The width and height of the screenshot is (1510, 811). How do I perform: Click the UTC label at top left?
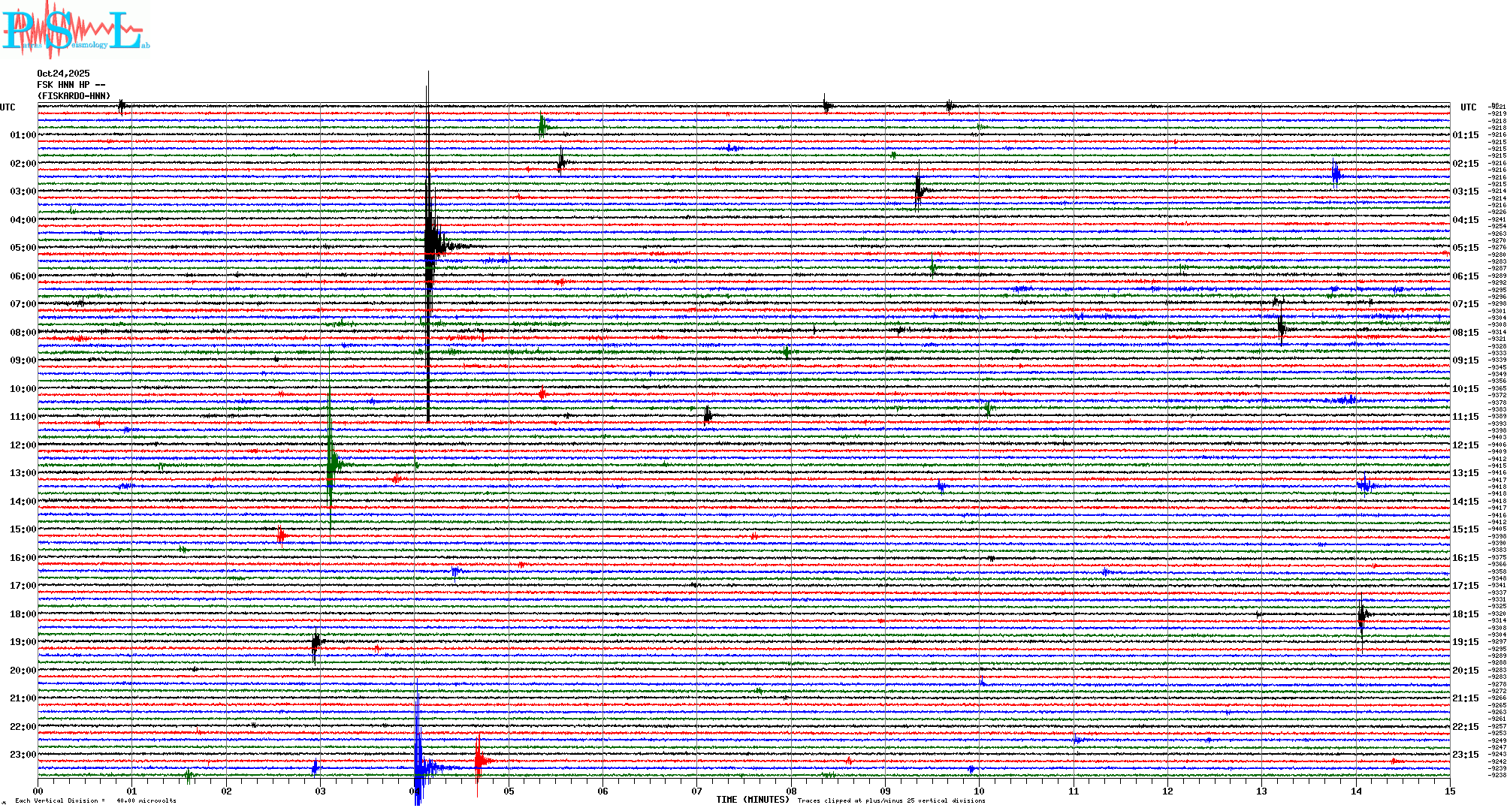click(x=8, y=107)
